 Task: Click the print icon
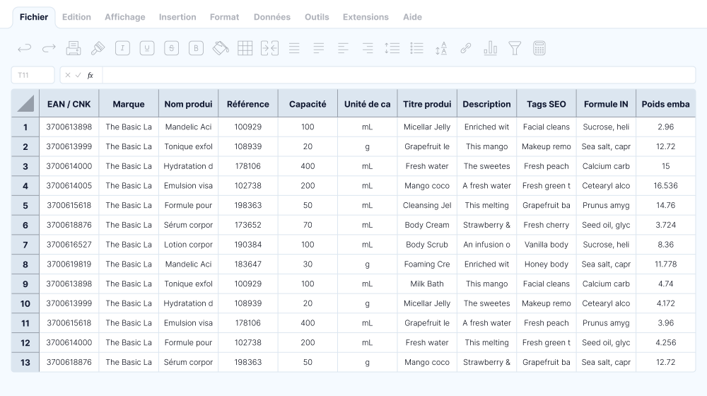(x=74, y=48)
